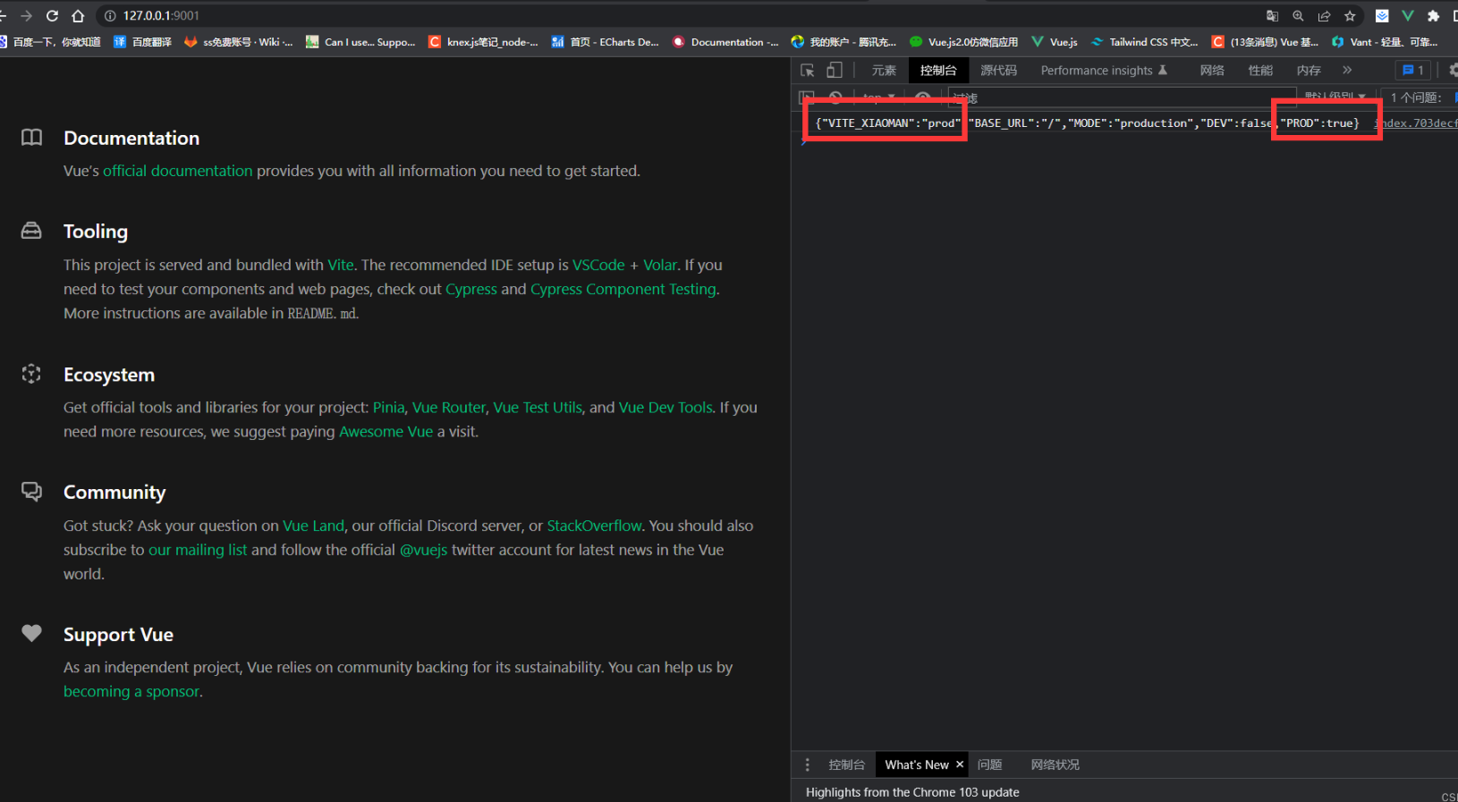Viewport: 1458px width, 802px height.
Task: Open the drawer three-dot menu
Action: click(807, 764)
